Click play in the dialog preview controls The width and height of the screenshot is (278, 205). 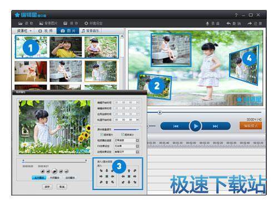(x=54, y=171)
